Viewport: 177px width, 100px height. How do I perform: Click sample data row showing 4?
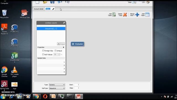[x=51, y=72]
